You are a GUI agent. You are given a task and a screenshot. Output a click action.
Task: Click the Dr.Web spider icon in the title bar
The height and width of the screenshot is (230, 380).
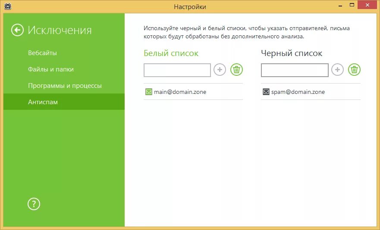8,6
